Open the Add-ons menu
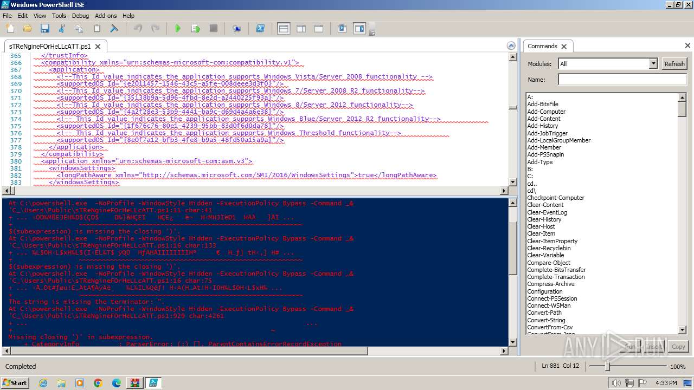 pos(106,16)
